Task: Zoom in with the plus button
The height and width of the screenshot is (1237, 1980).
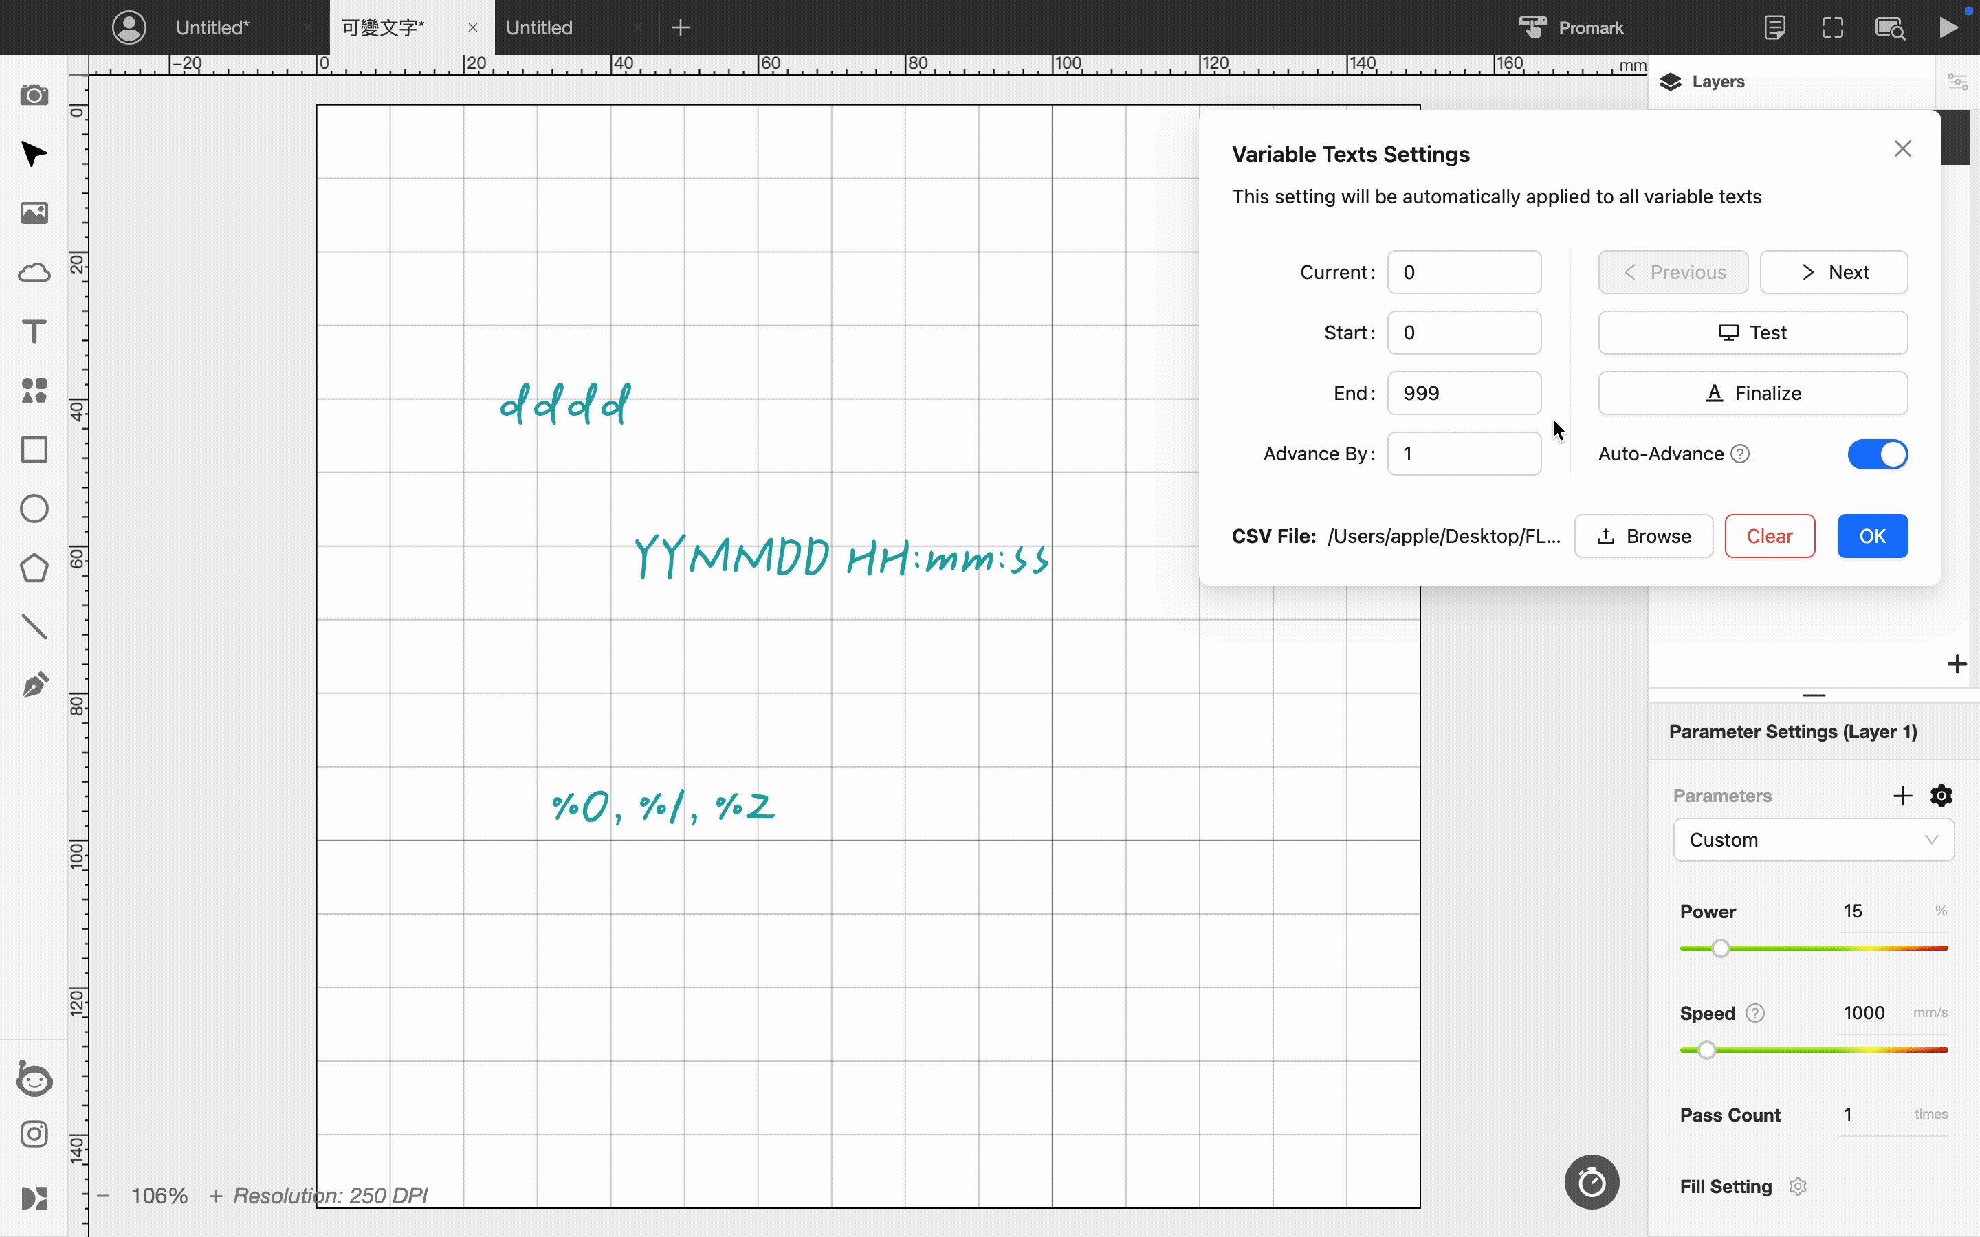Action: (x=215, y=1195)
